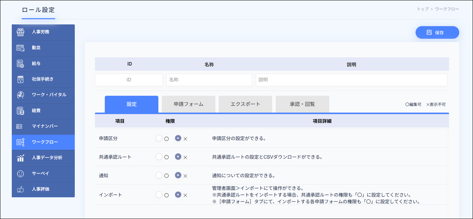This screenshot has height=219, width=473.
Task: Enable 編集可 radio for 申請区分
Action: click(158, 138)
